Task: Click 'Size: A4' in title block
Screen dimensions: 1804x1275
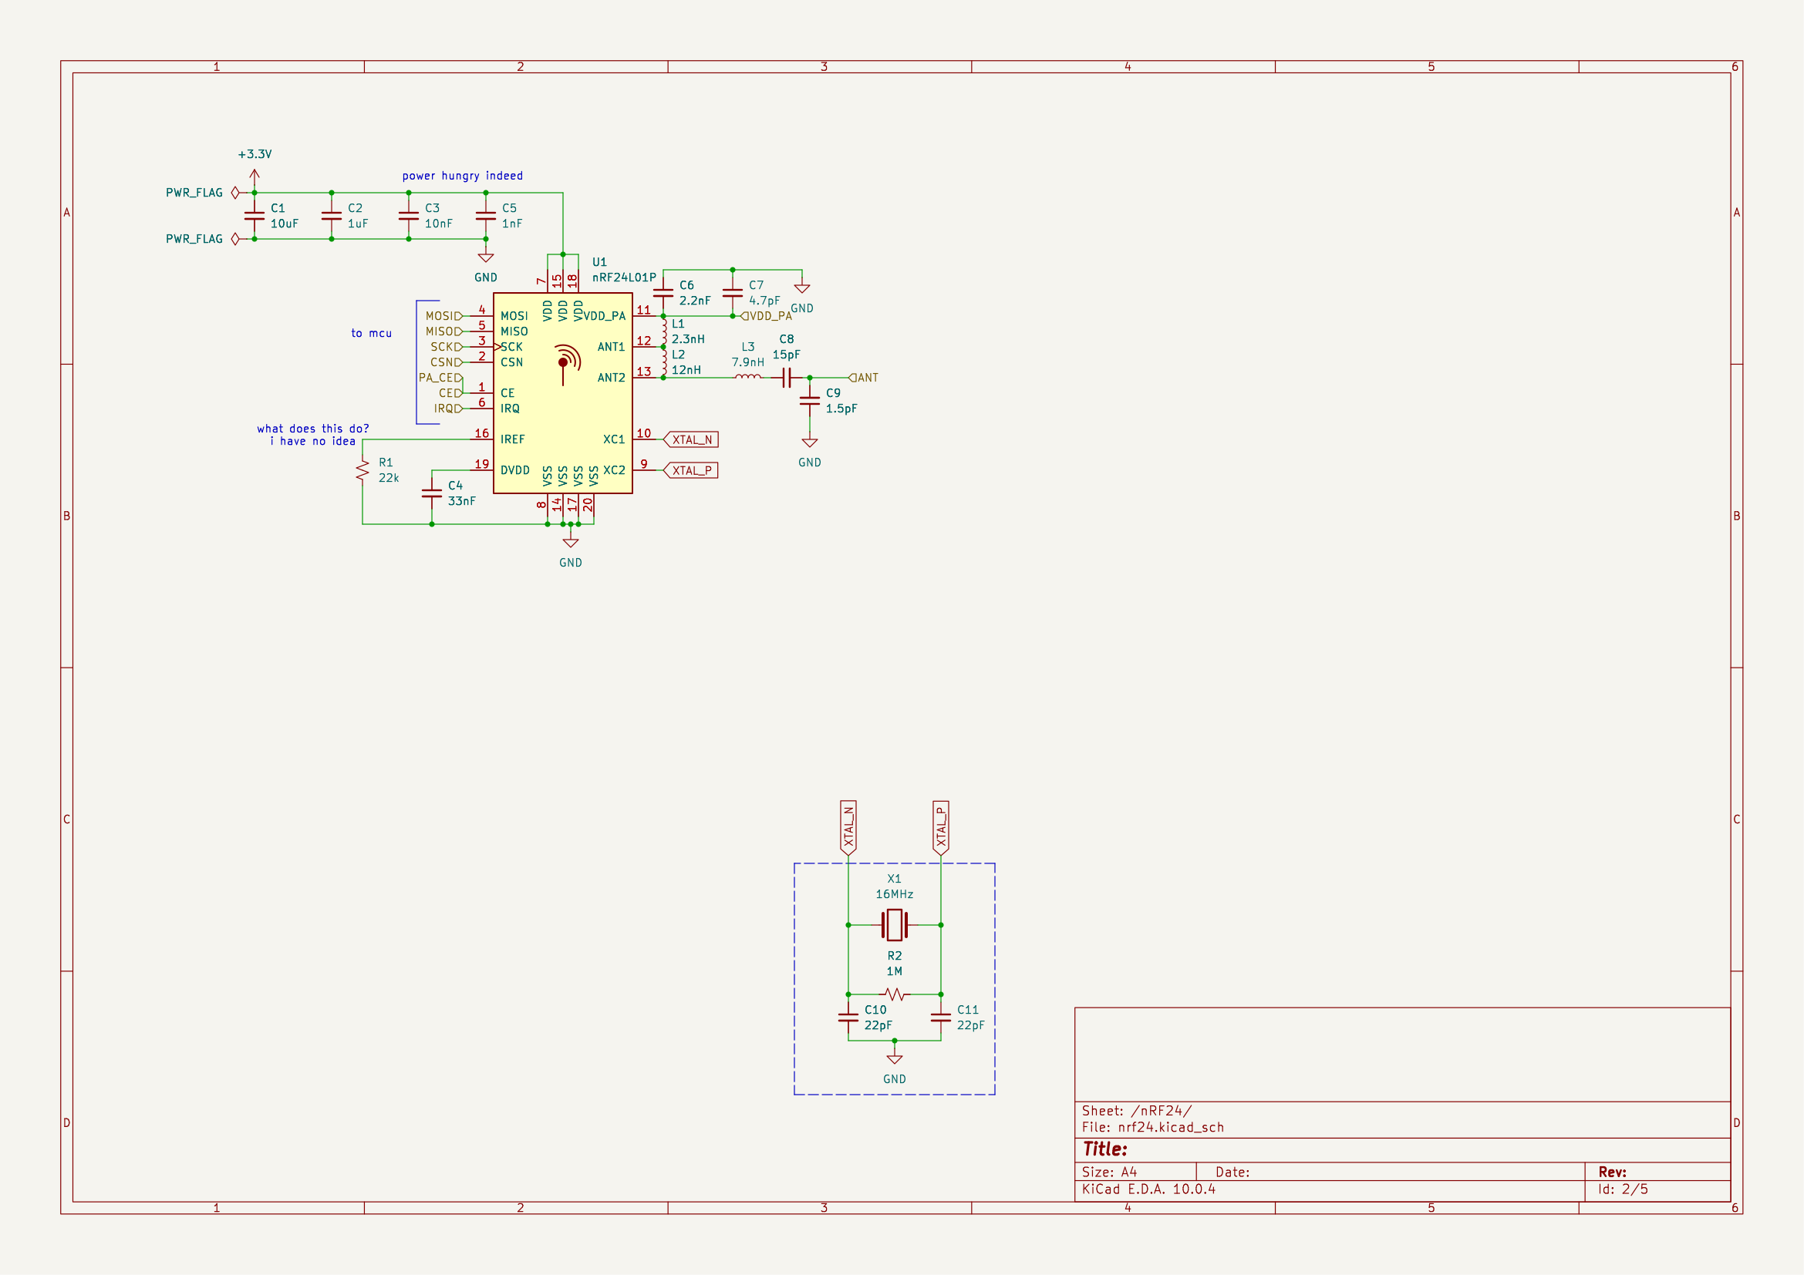Action: (1108, 1172)
